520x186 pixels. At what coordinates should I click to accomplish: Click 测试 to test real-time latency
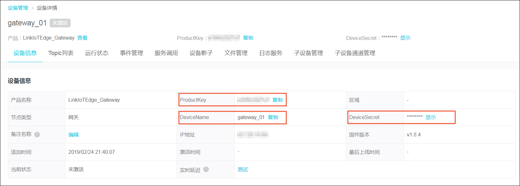point(243,169)
